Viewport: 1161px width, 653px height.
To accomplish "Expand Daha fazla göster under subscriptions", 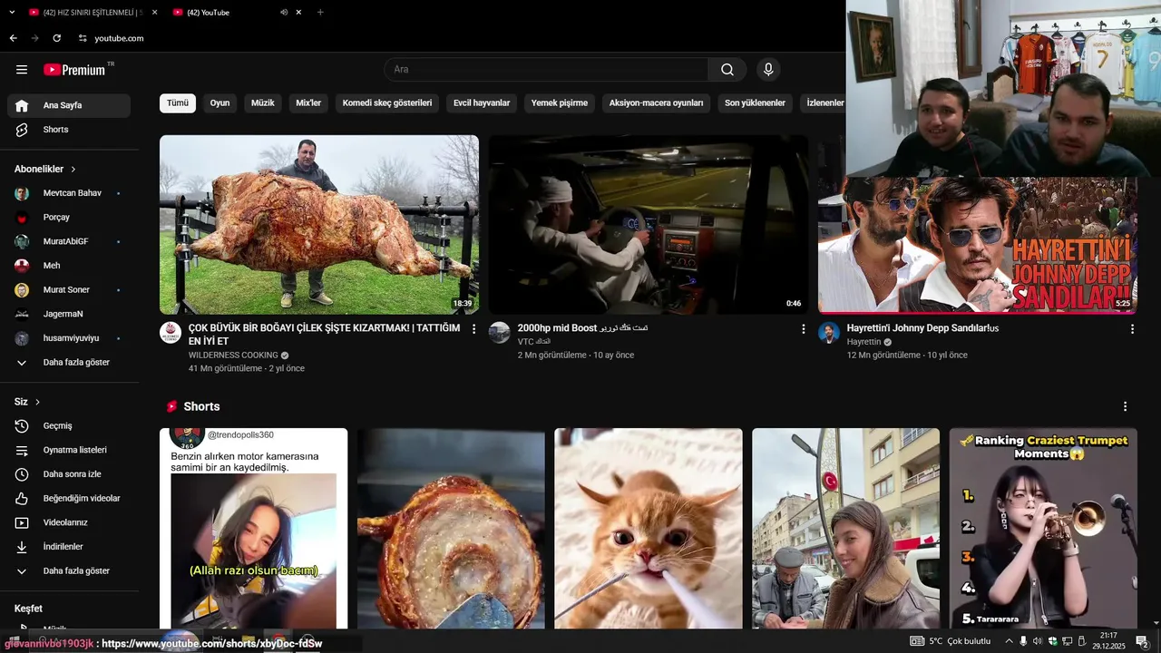I will (69, 363).
